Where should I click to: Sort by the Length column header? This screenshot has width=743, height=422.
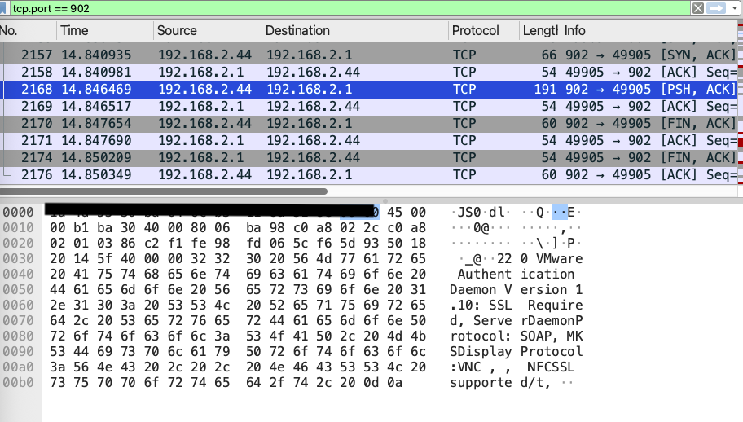click(x=539, y=30)
